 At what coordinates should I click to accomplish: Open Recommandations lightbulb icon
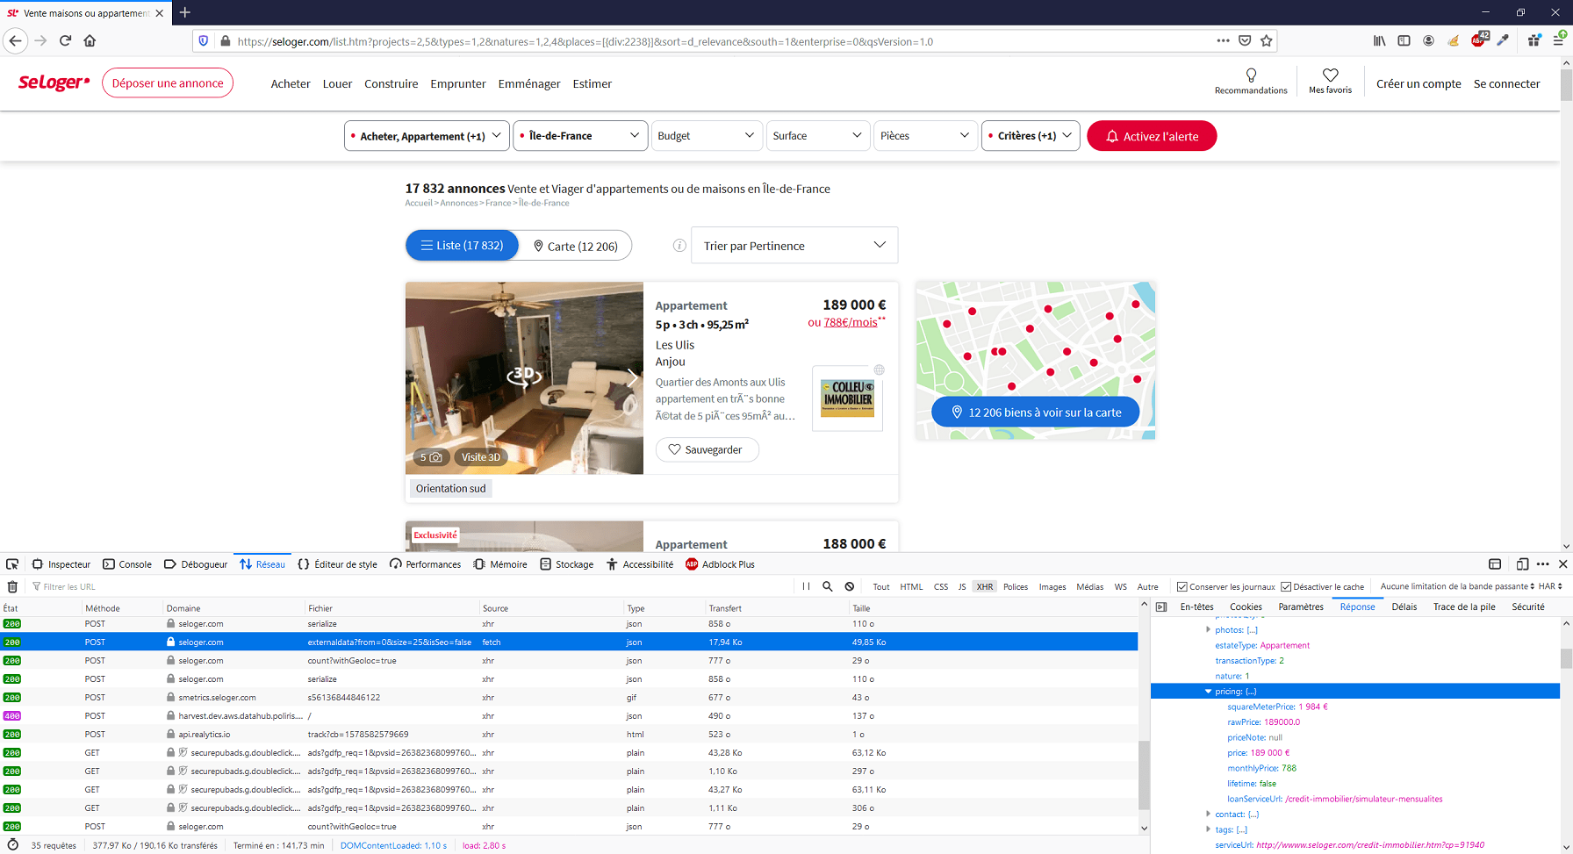pyautogui.click(x=1251, y=75)
